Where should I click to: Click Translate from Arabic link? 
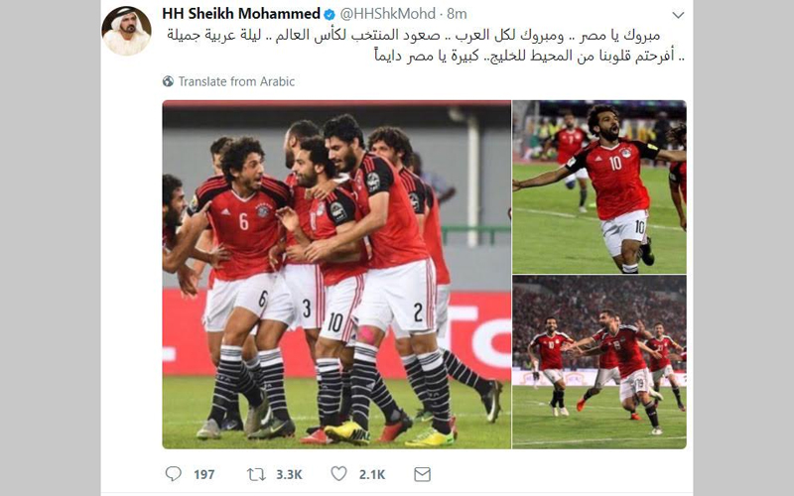[236, 81]
